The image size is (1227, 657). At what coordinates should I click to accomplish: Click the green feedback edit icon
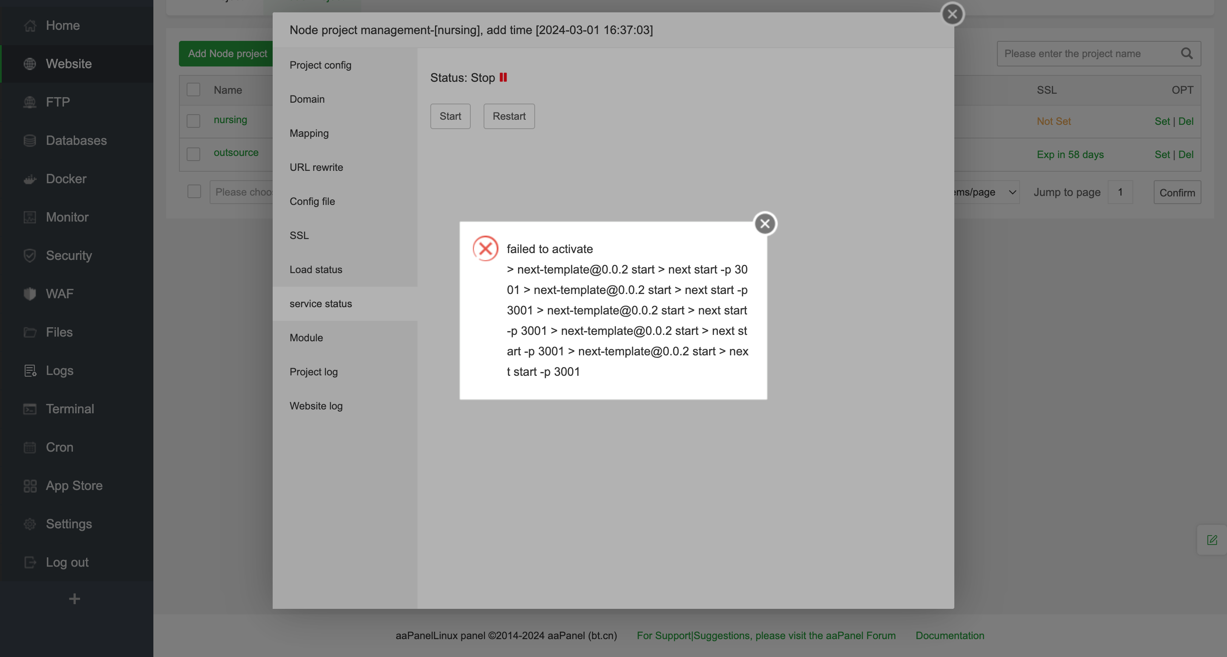(1212, 540)
